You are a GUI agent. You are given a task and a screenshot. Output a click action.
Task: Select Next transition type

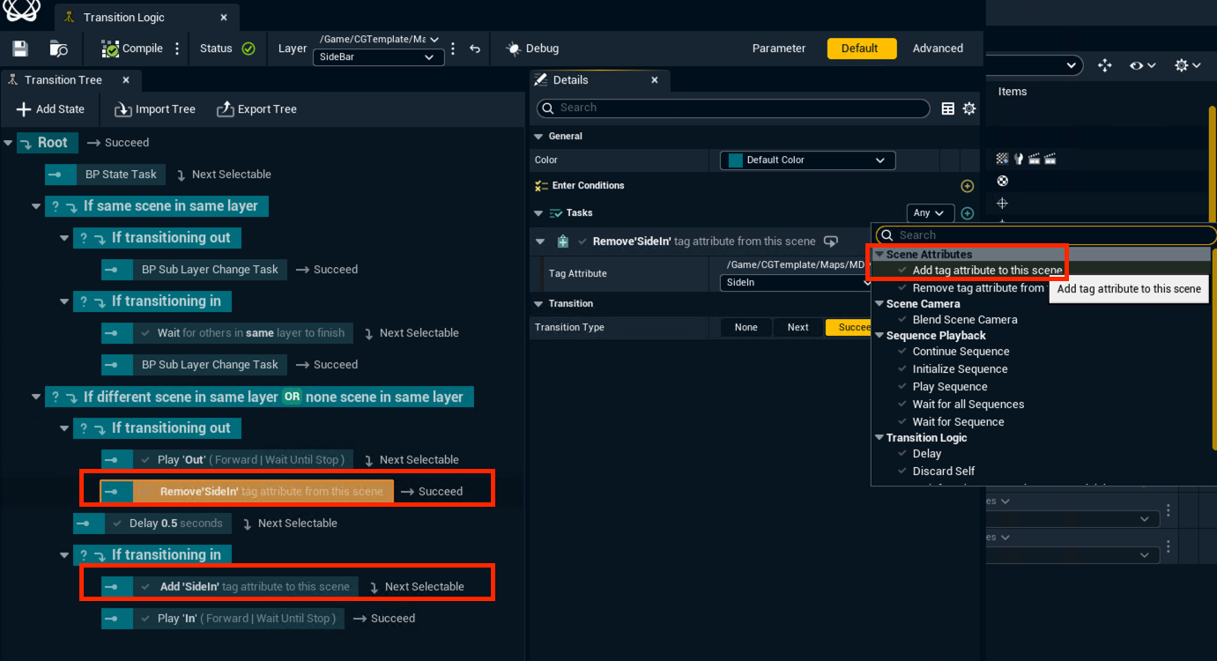(x=798, y=327)
